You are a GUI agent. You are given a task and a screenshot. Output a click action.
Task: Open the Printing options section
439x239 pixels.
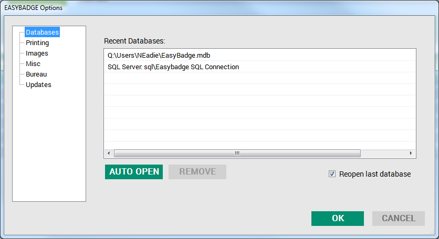pyautogui.click(x=37, y=43)
